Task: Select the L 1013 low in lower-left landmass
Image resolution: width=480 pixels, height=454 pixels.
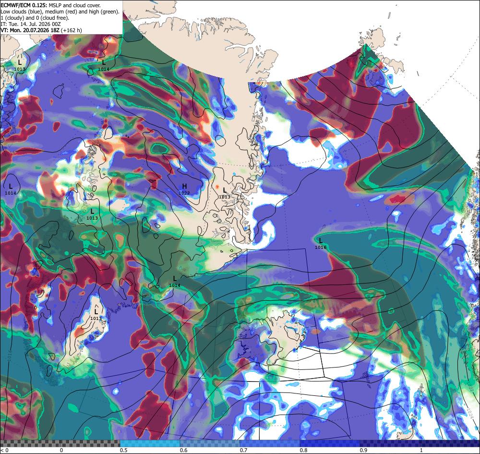Action: 96,315
